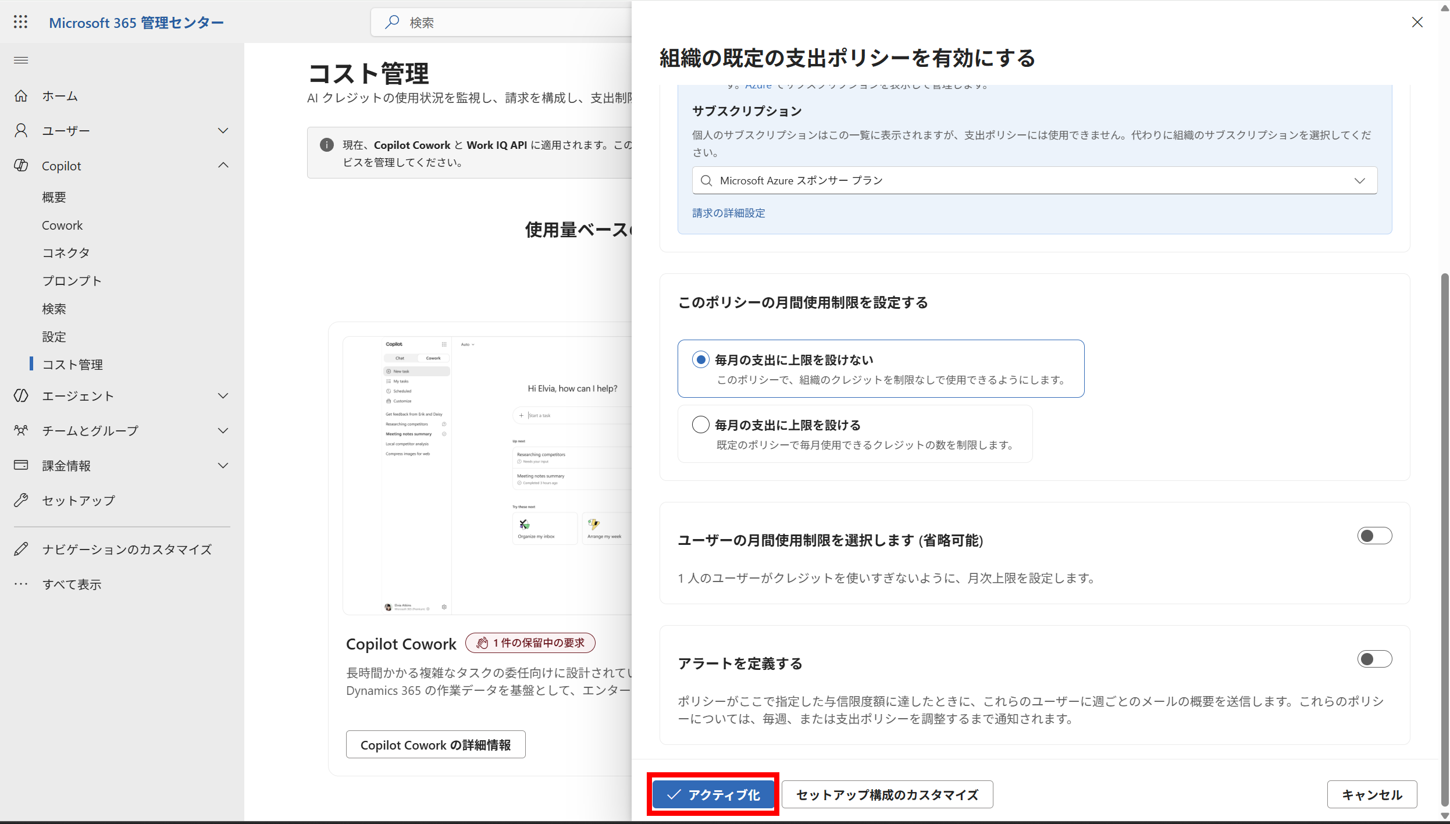Click the アクティブ化 button
This screenshot has height=824, width=1450.
713,794
